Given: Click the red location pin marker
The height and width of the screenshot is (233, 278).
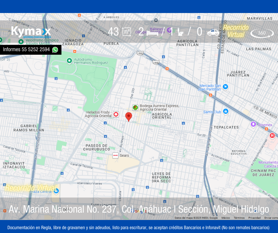Looking at the screenshot, I should 129,117.
